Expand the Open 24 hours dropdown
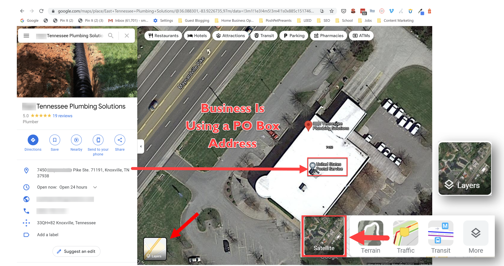Viewport: 504px width, 266px height. coord(95,187)
